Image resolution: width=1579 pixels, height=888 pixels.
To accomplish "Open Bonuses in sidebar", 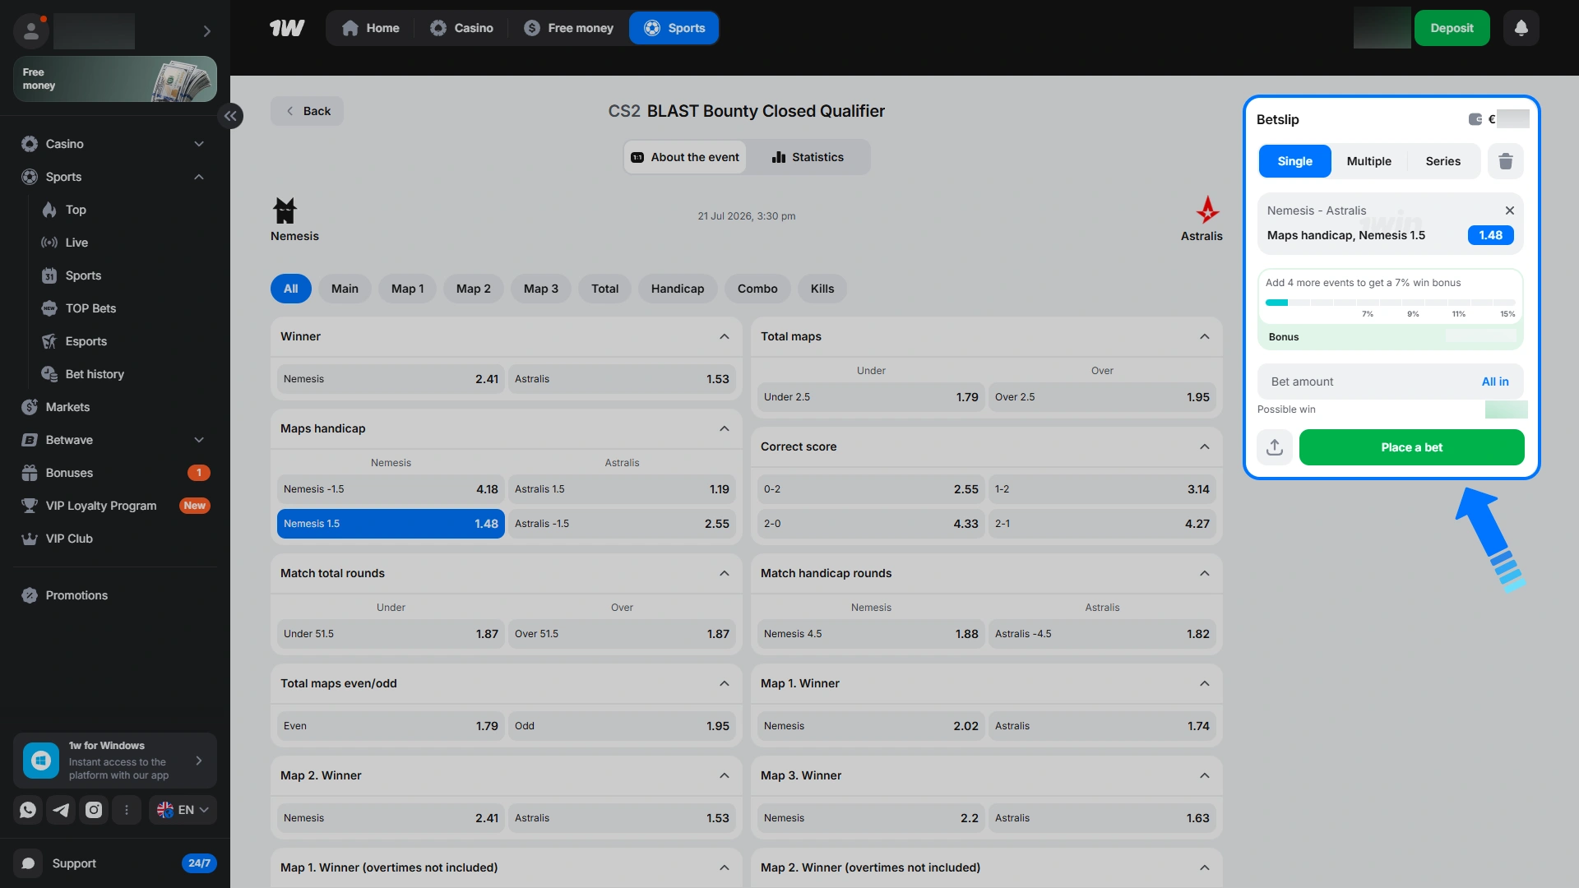I will (x=115, y=473).
